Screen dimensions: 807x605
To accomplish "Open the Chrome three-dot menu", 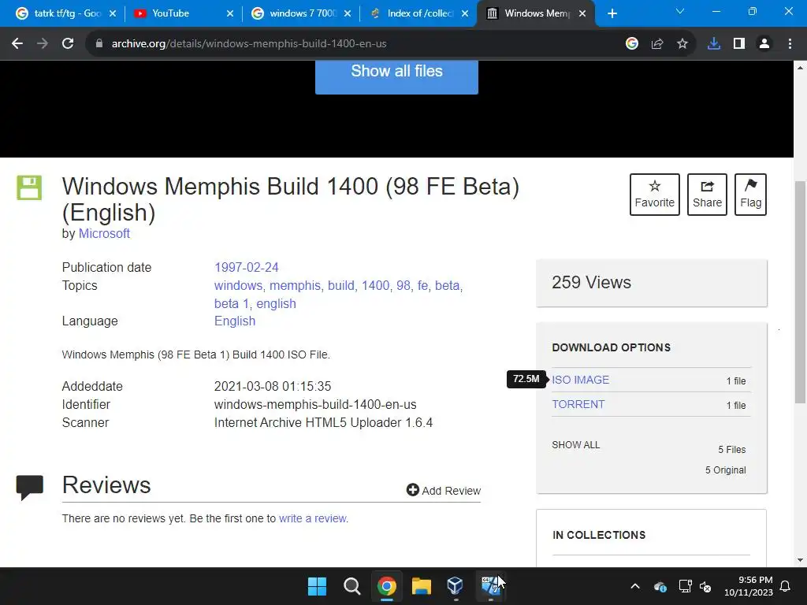I will point(790,44).
